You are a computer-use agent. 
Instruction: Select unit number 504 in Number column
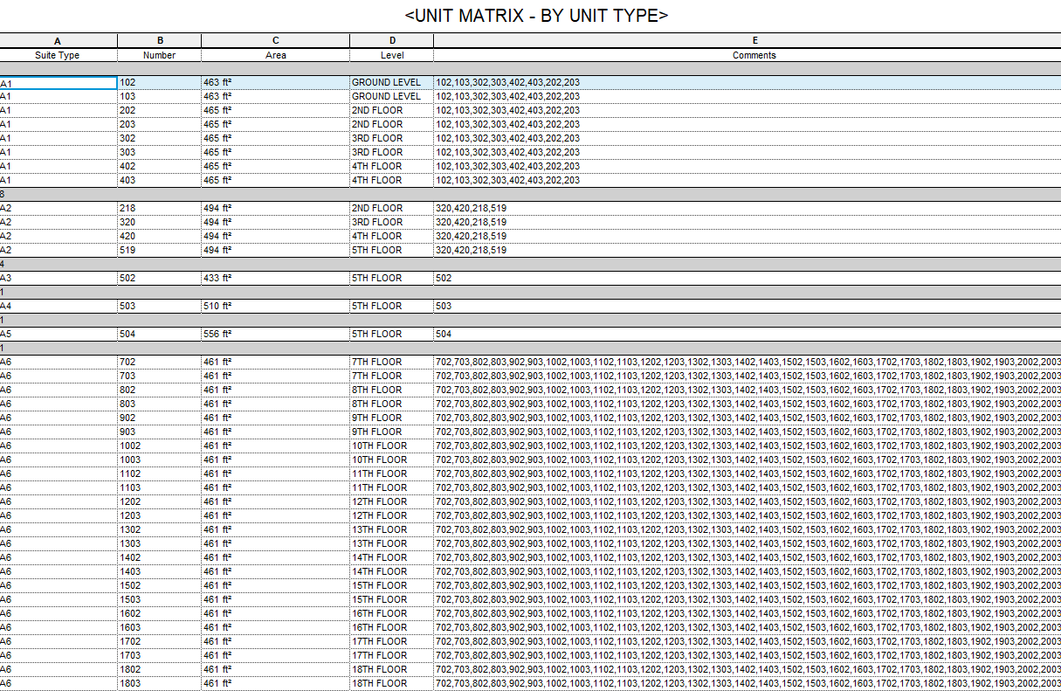coord(160,334)
